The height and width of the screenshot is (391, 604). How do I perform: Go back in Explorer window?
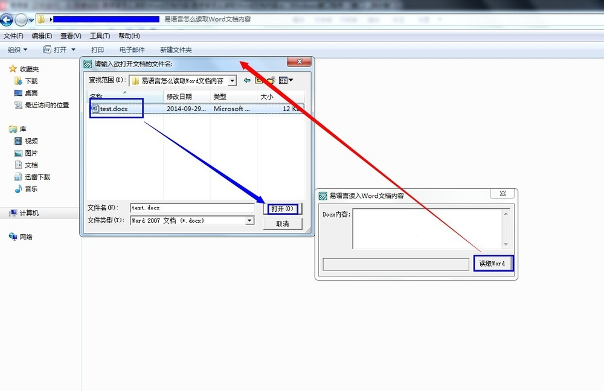[7, 20]
